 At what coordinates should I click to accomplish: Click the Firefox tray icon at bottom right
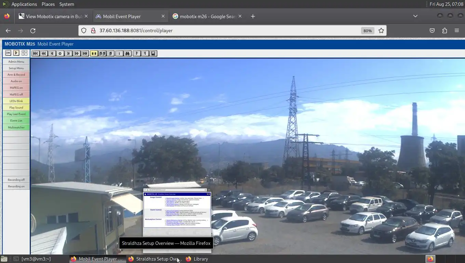430,259
